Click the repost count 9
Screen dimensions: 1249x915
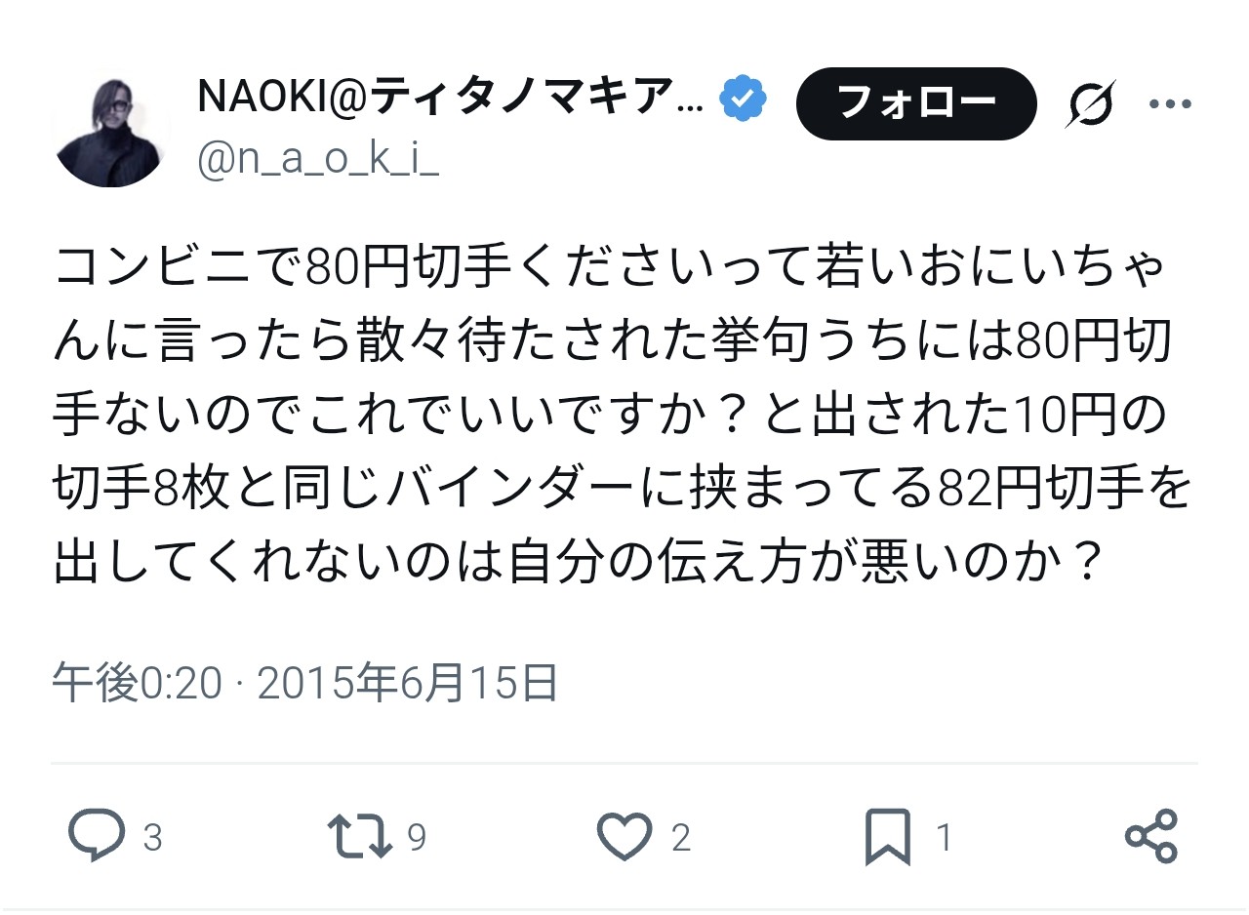tap(417, 838)
